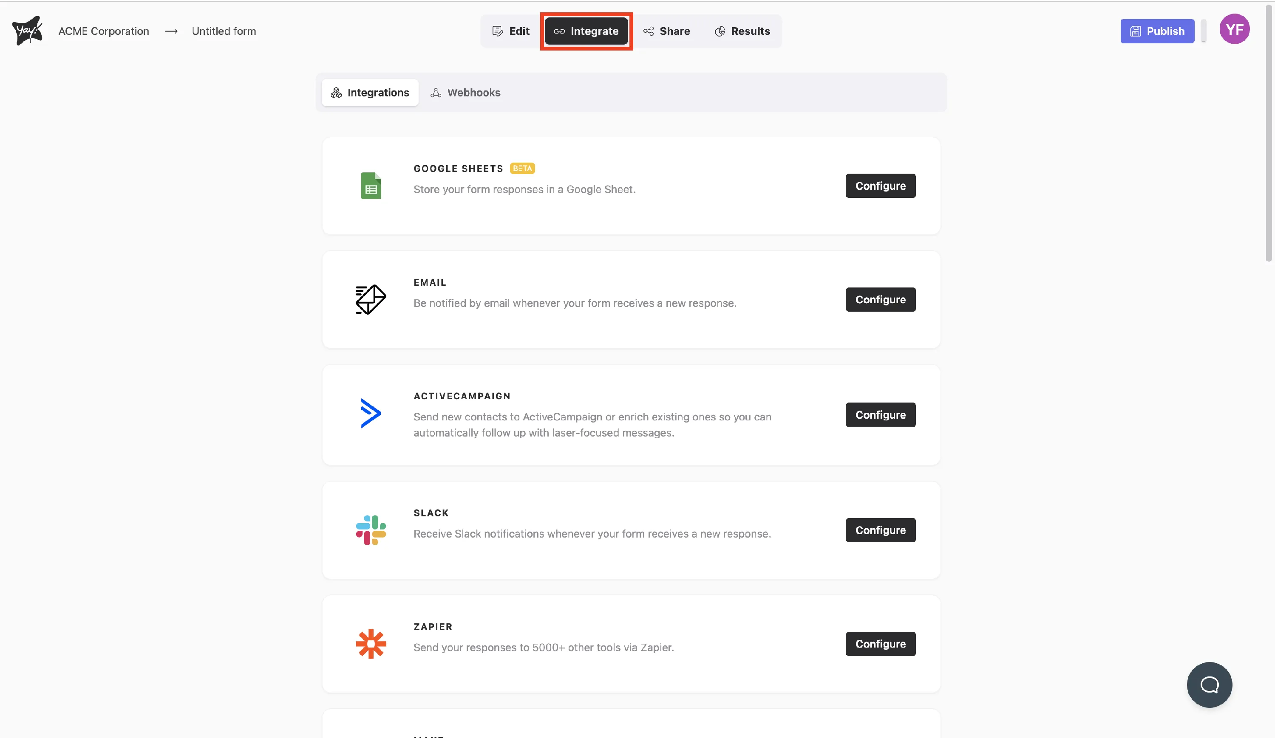Switch to the Webhooks tab

tap(465, 93)
